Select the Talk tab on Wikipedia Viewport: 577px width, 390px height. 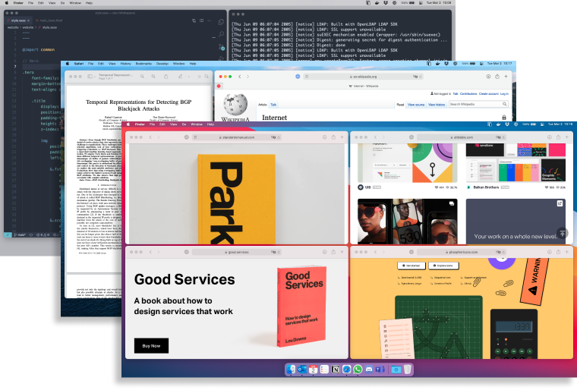click(x=273, y=105)
